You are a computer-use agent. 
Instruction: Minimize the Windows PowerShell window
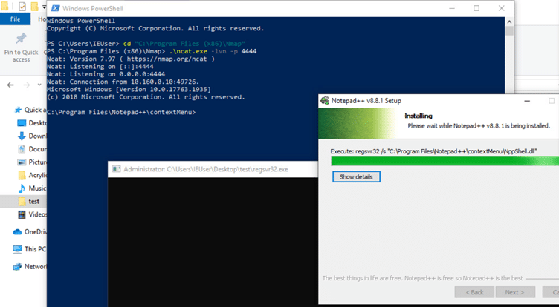[452, 8]
